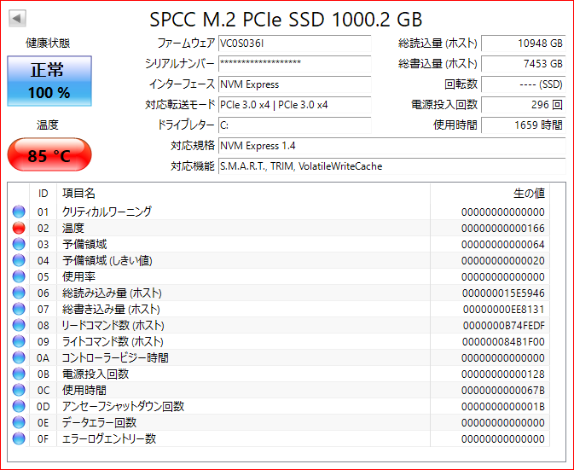Click the blue status icon for クリティカルワーニング
Viewport: 574px width, 470px height.
tap(19, 212)
